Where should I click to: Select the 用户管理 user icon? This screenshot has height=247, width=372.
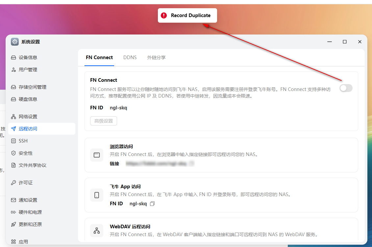[13, 70]
